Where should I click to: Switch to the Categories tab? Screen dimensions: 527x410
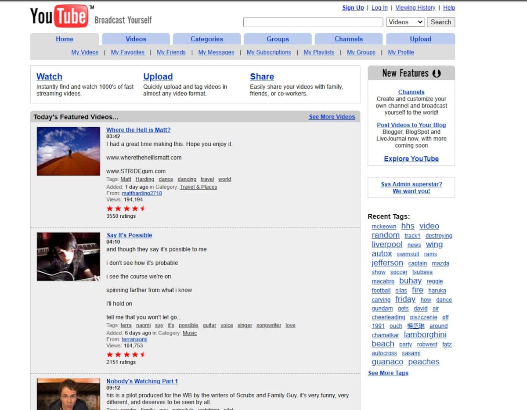click(207, 39)
